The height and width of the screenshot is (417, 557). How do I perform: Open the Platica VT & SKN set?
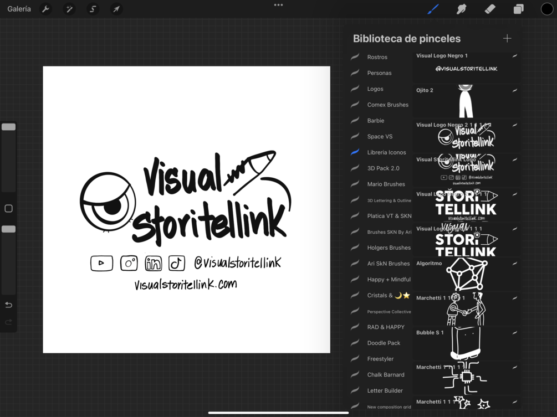[380, 216]
